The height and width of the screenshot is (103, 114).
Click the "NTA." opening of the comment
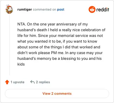tap(22, 24)
